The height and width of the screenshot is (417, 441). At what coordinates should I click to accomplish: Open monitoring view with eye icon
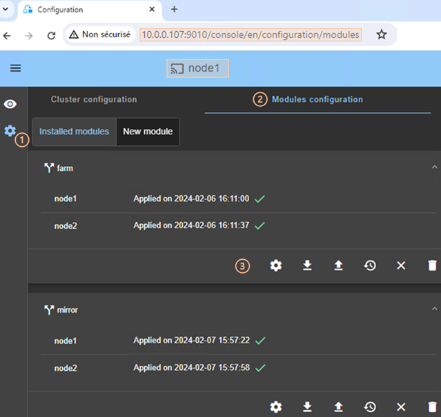pyautogui.click(x=10, y=104)
